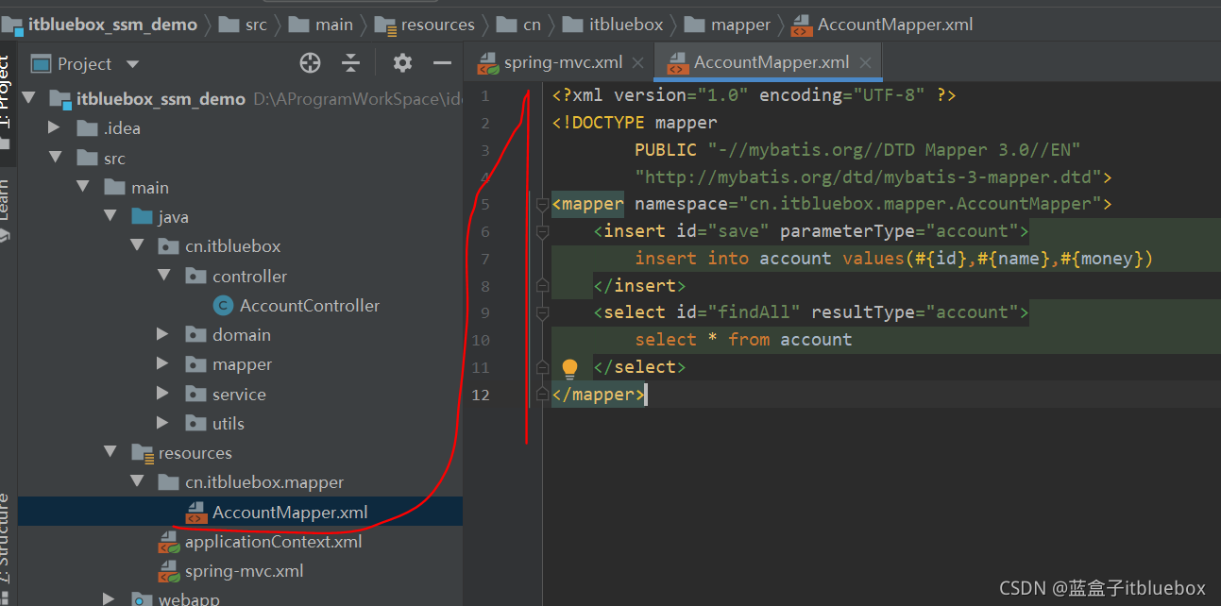Click line number 7 in editor gutter
Viewport: 1221px width, 606px height.
484,259
